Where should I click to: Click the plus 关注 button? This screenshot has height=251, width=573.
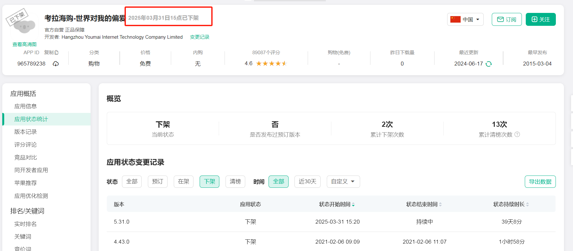point(541,19)
